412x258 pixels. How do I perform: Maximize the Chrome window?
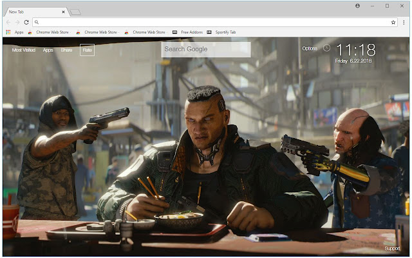tap(387, 6)
